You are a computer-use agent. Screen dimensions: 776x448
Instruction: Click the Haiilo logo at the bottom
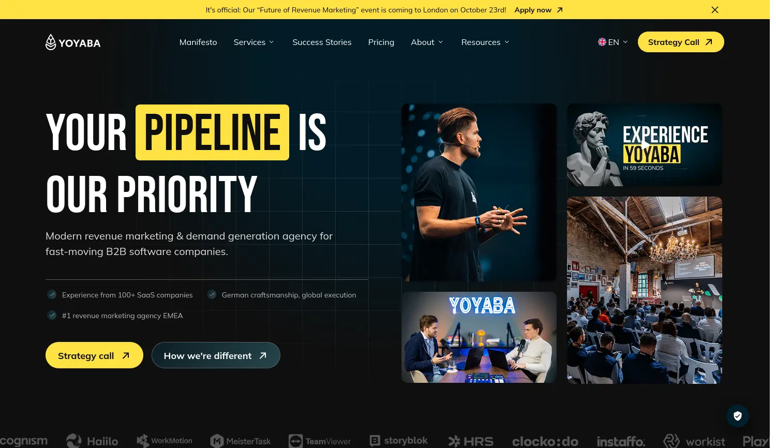[x=92, y=440]
